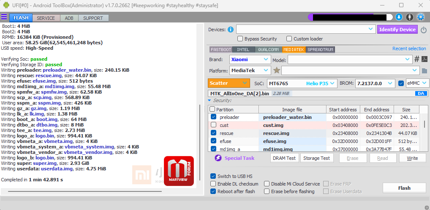Viewport: 430px width, 210px height.
Task: Select the FASTBOOT platform tab
Action: [x=221, y=50]
